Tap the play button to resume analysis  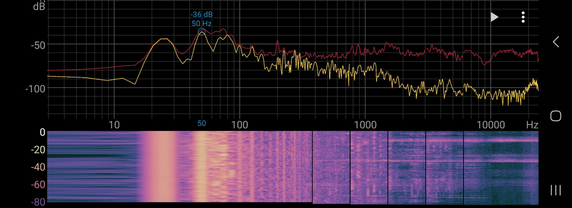tap(494, 17)
